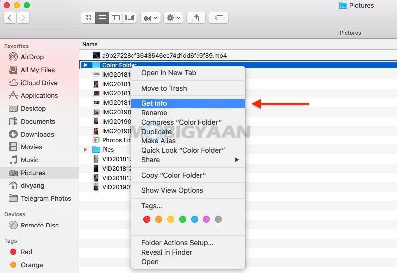Open the Arrange items dropdown
This screenshot has height=273, width=397.
pyautogui.click(x=150, y=18)
